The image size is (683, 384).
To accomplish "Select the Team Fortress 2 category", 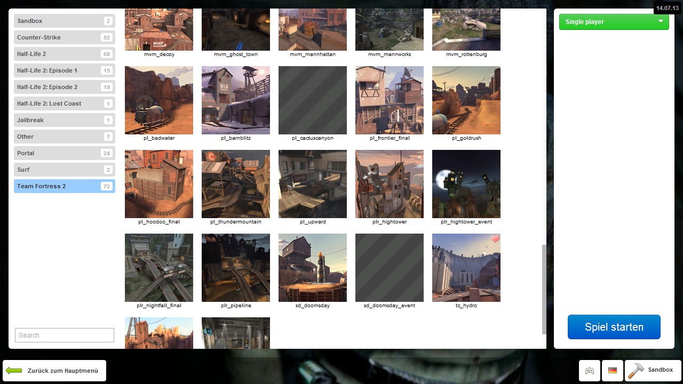I will 65,186.
